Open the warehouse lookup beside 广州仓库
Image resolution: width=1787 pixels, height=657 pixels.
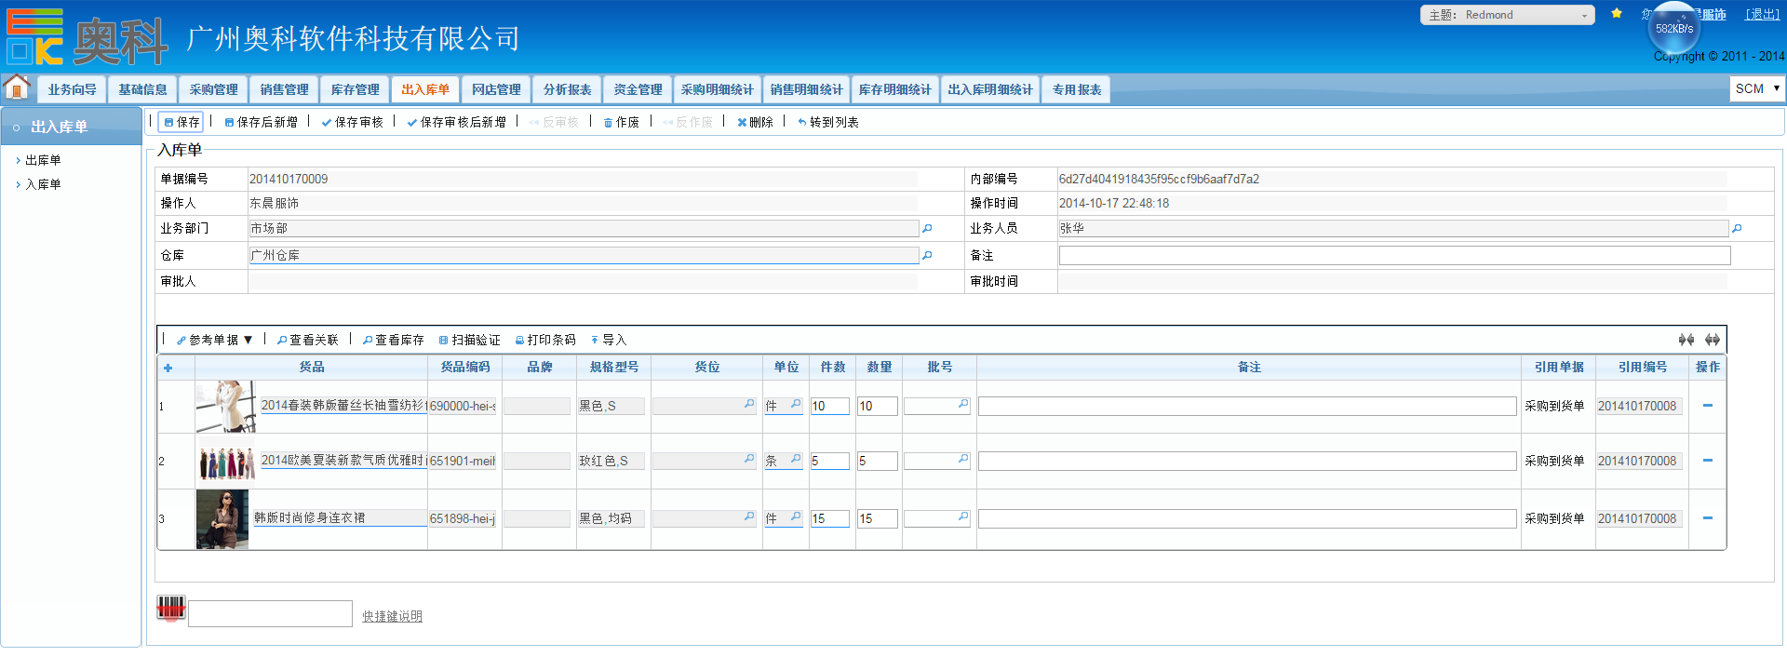(927, 255)
